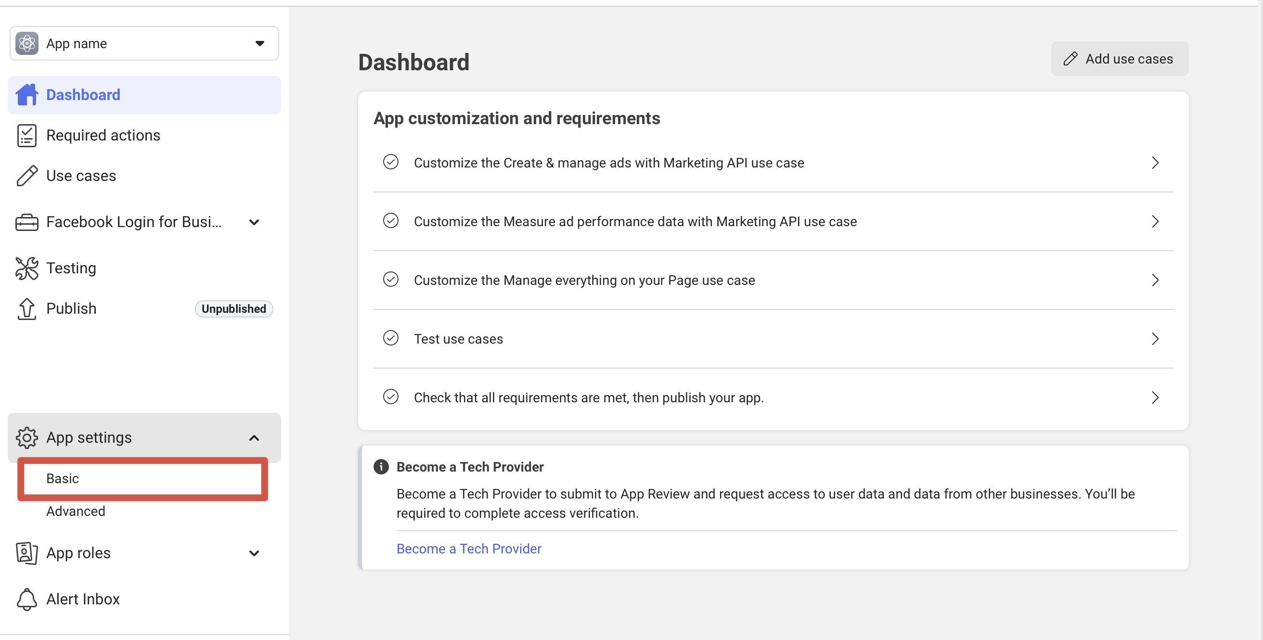
Task: Expand Facebook Login for Business chevron
Action: click(x=254, y=222)
